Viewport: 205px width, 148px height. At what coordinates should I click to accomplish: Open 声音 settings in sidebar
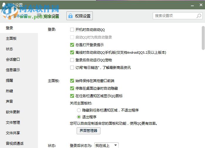point(19,101)
